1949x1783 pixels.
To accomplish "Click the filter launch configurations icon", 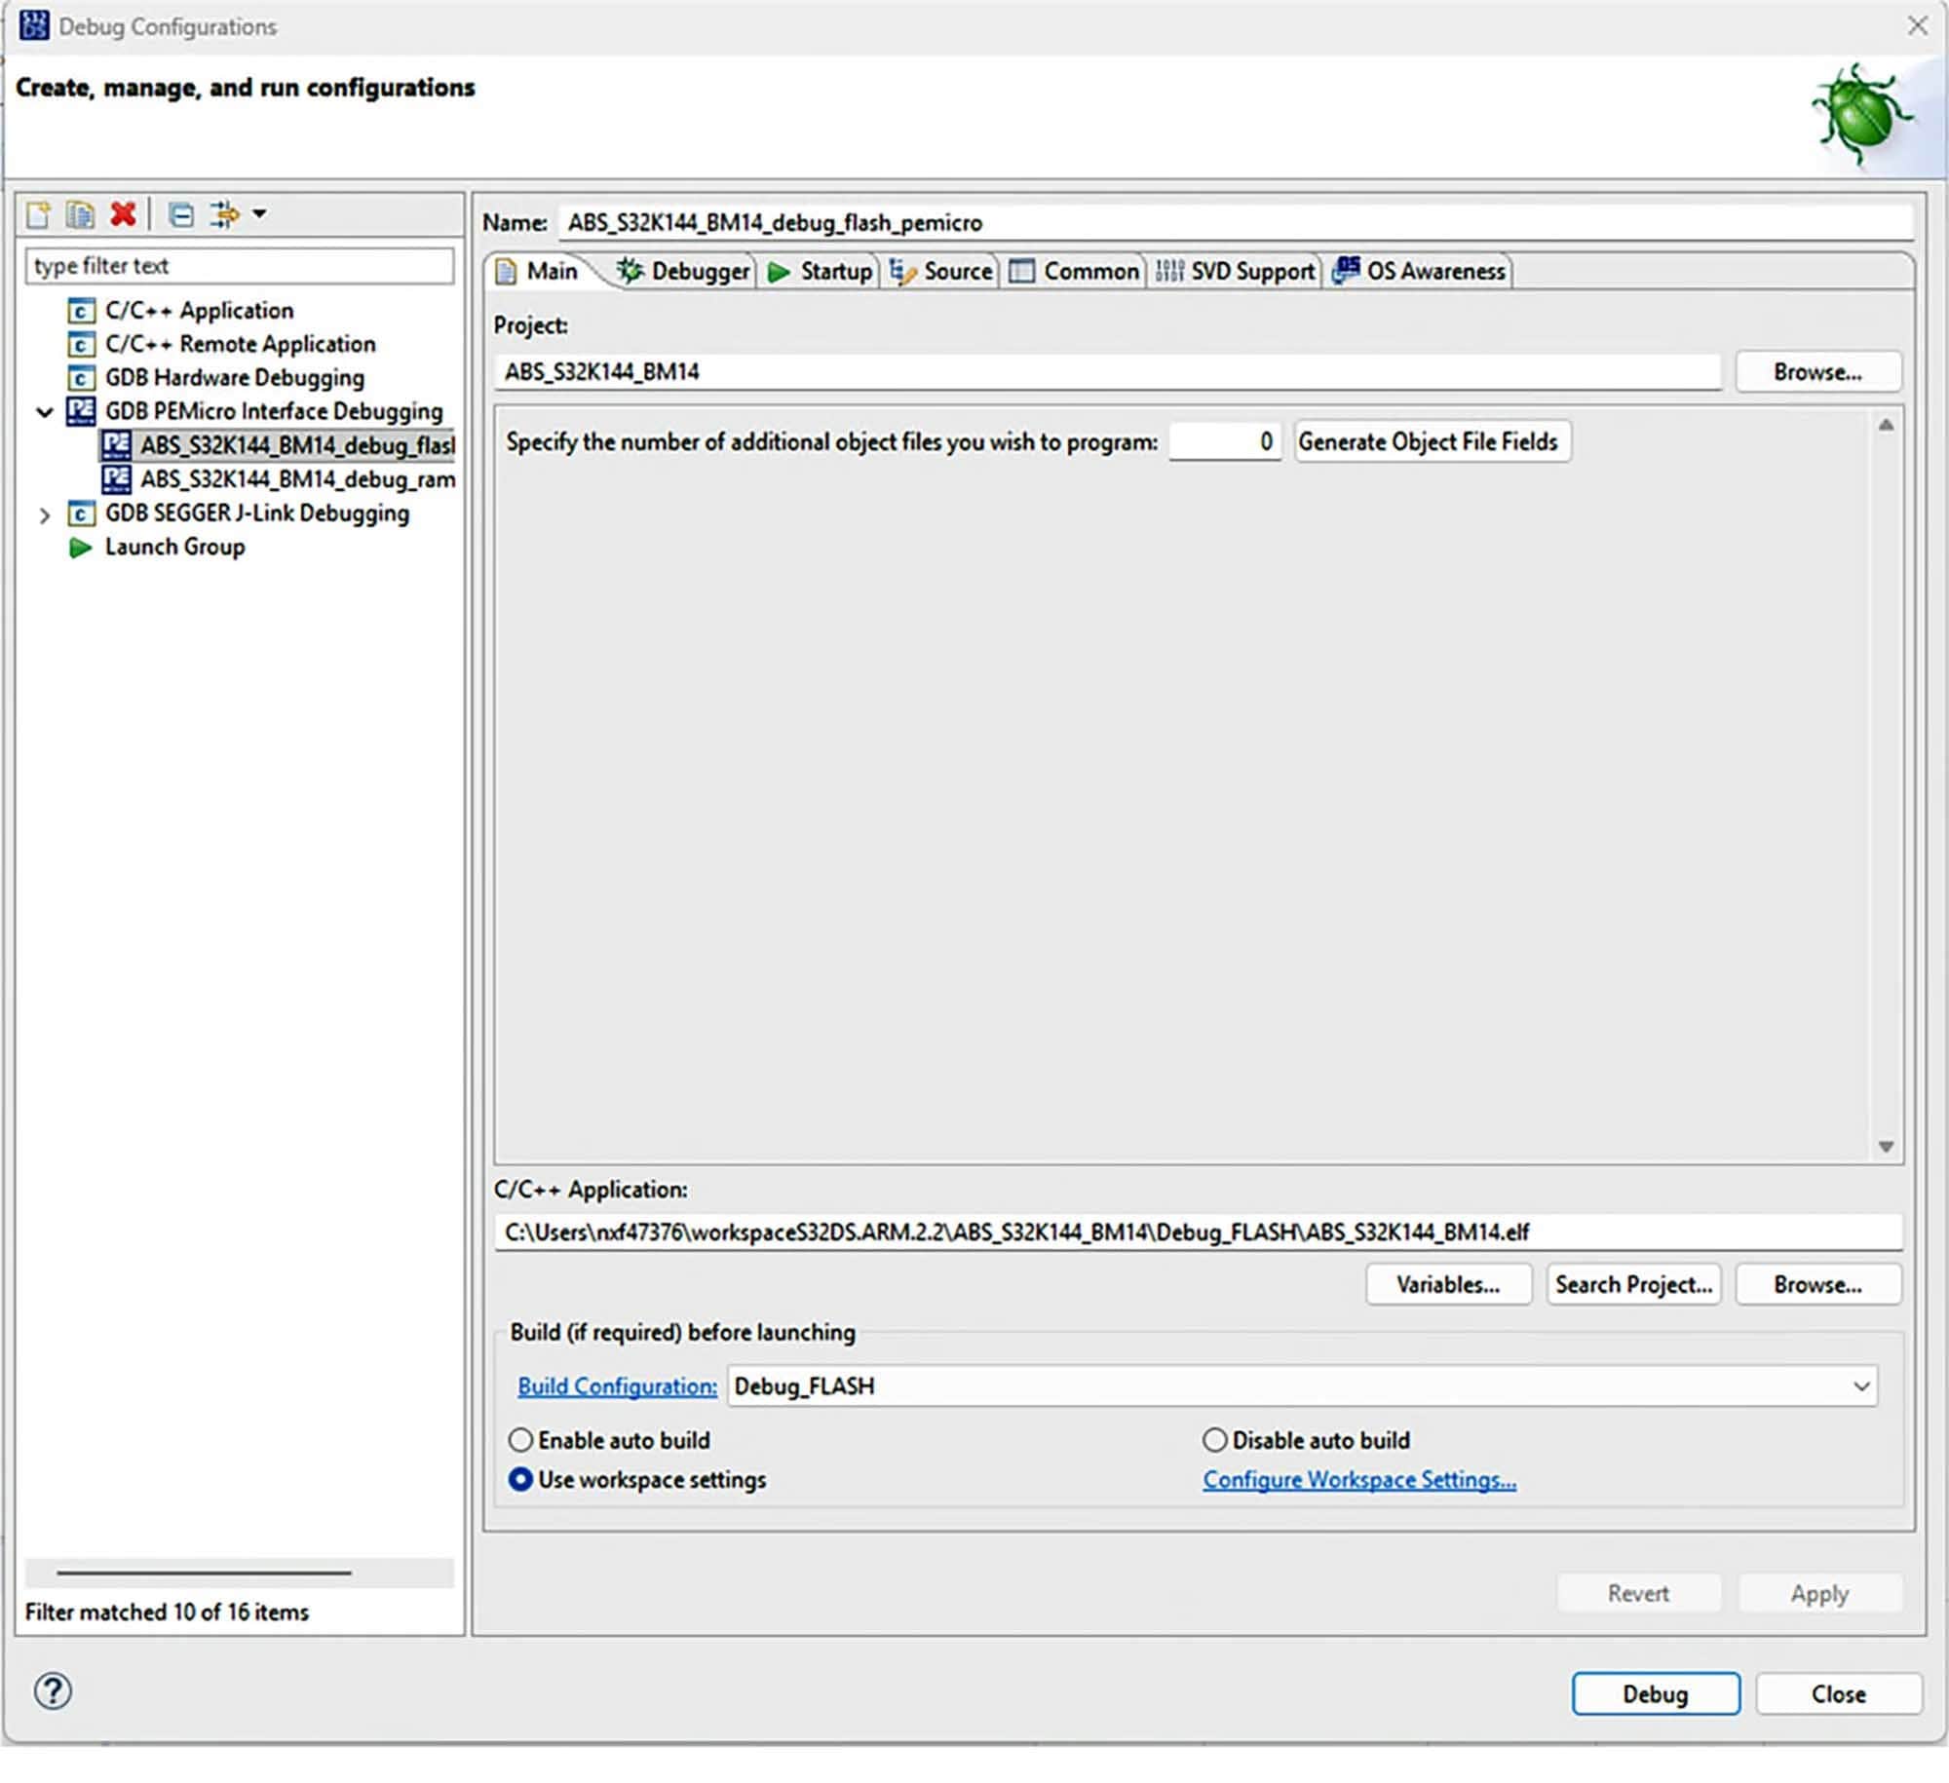I will tap(224, 213).
